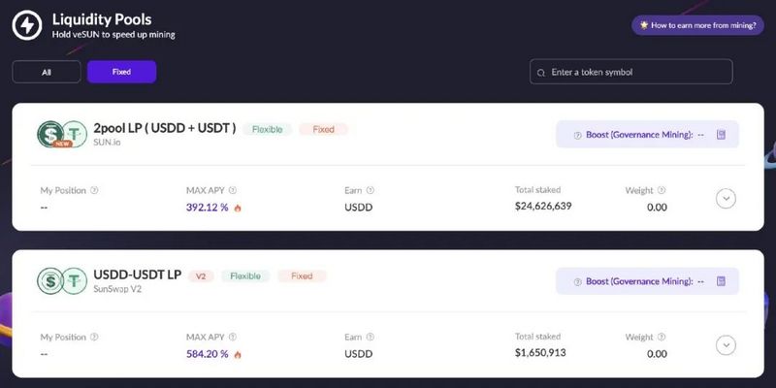Click the 2pool LP token pair icon
Image resolution: width=776 pixels, height=388 pixels.
pyautogui.click(x=62, y=135)
